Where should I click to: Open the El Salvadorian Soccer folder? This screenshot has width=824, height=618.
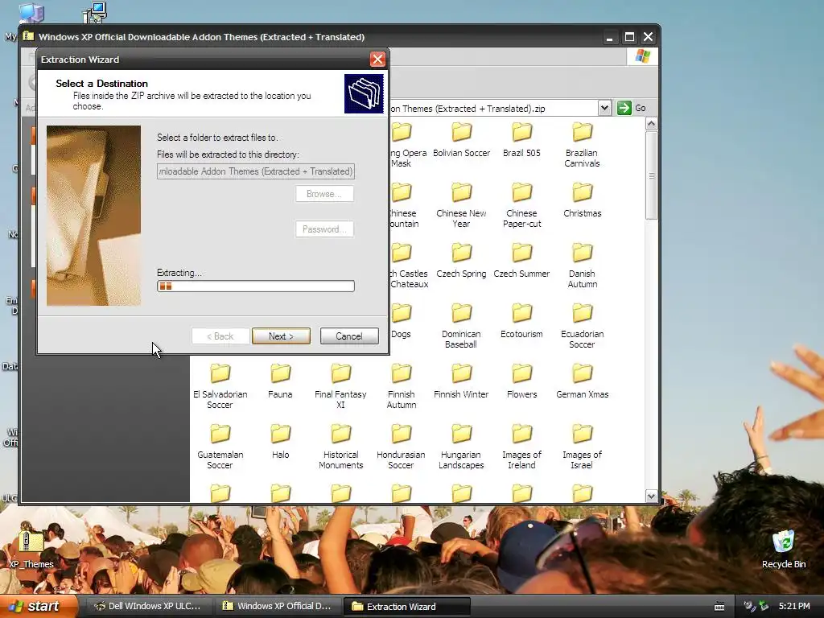tap(220, 387)
